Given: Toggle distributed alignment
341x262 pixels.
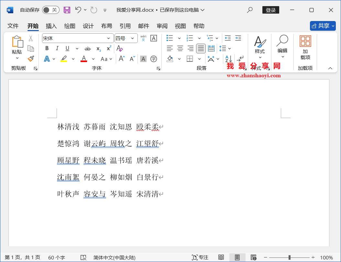Looking at the screenshot, I should (211, 48).
